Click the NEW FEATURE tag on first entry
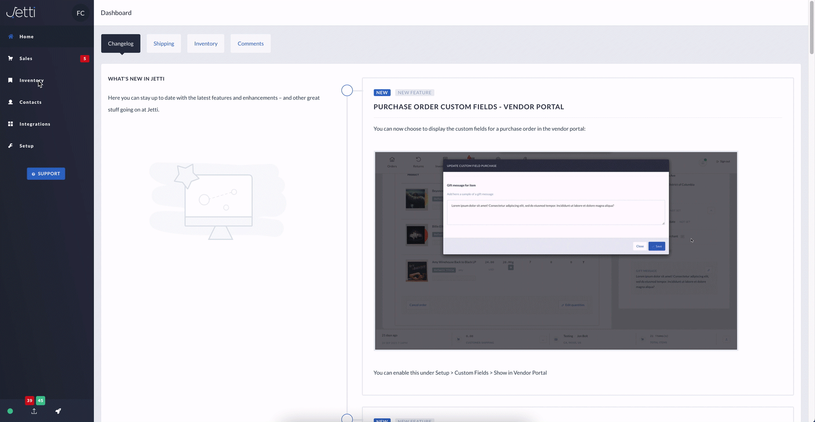 414,92
